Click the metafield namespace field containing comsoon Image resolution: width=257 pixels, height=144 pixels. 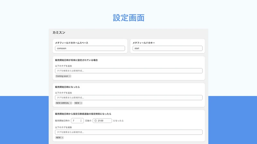point(90,48)
